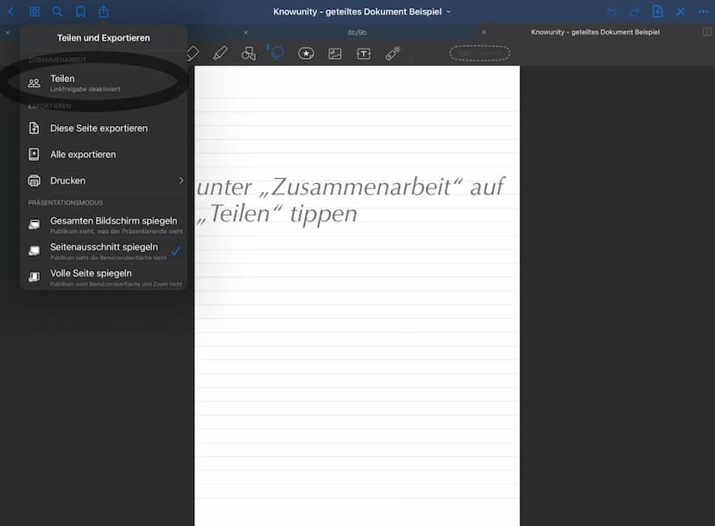Go back with the top-left arrow
The image size is (715, 526).
11,12
